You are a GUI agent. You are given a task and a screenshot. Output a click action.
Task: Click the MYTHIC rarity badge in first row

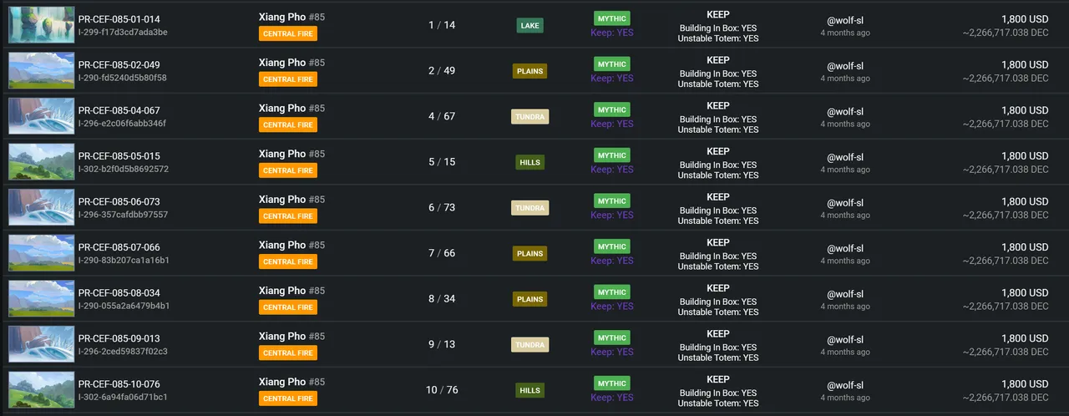click(x=612, y=18)
